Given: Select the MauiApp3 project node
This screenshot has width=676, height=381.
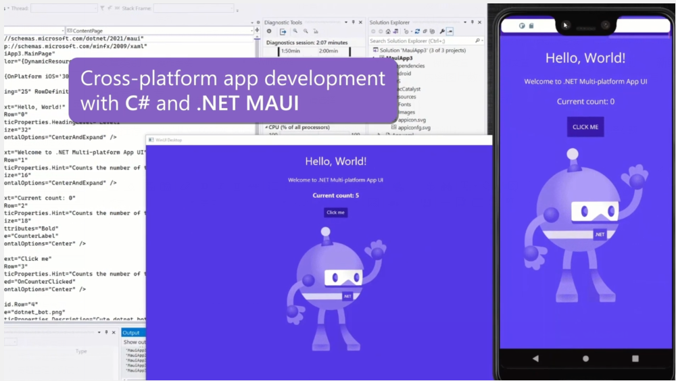Looking at the screenshot, I should [x=399, y=57].
